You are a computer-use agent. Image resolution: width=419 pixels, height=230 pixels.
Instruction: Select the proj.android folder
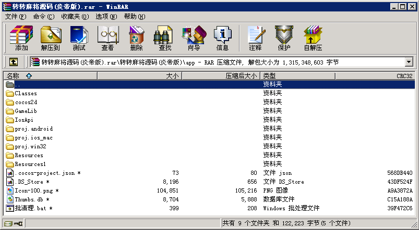pyautogui.click(x=33, y=129)
